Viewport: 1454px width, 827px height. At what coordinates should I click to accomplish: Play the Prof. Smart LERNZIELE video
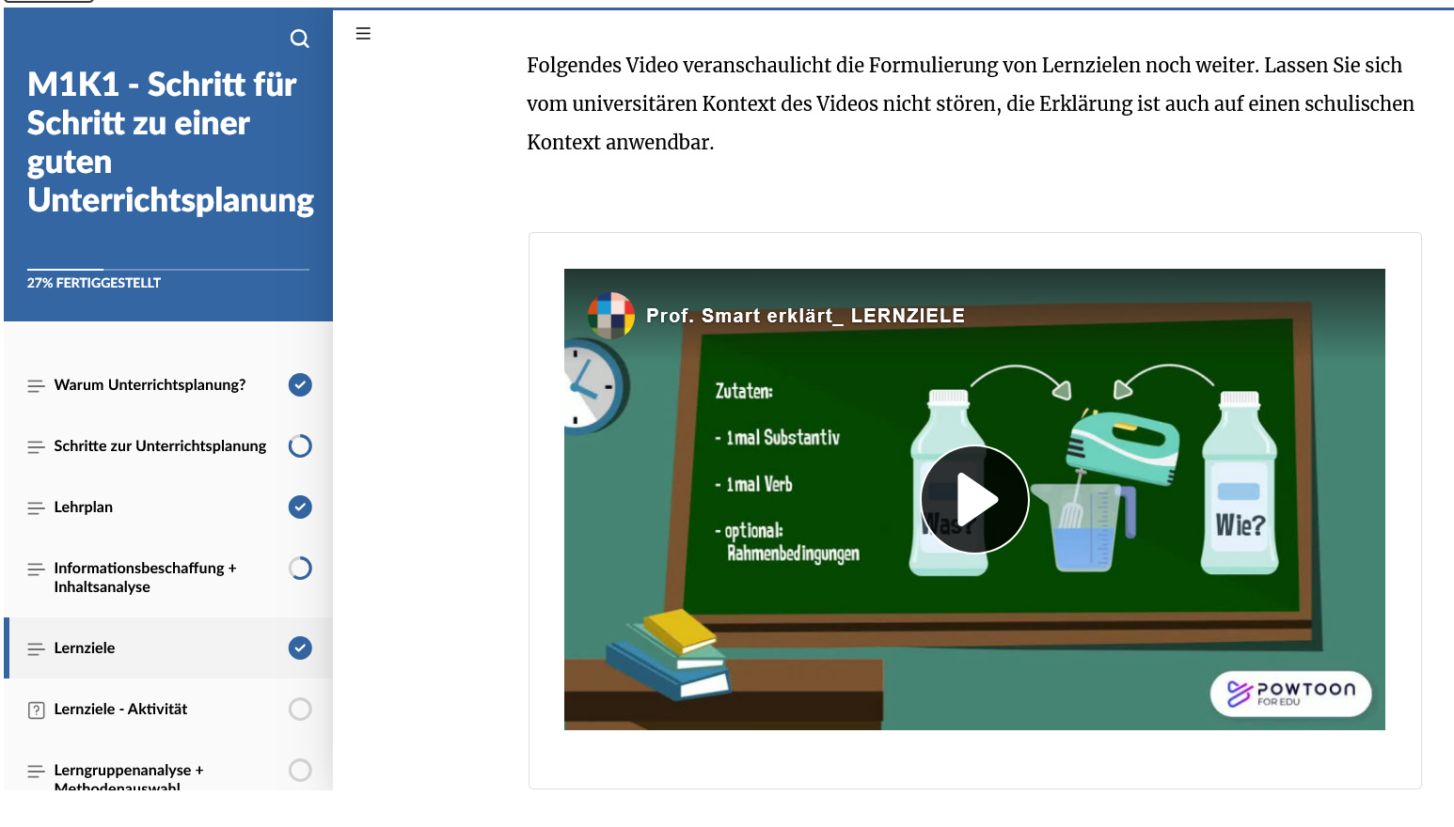[x=974, y=499]
